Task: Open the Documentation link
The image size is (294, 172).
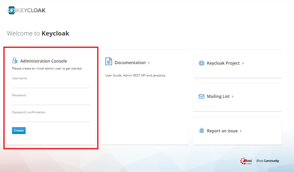Action: click(x=130, y=63)
